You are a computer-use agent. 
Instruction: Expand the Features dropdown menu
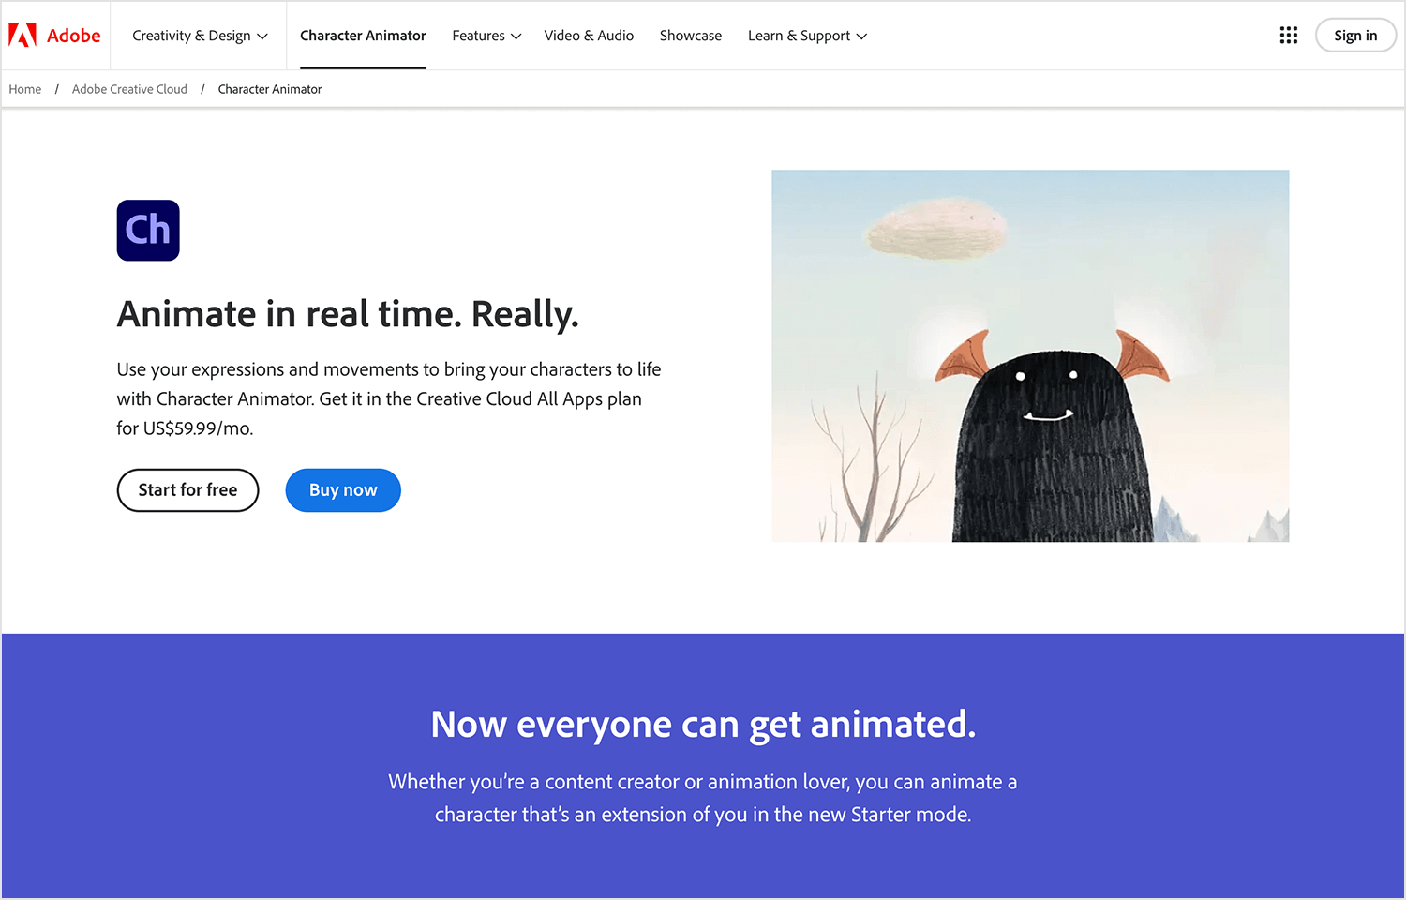486,36
